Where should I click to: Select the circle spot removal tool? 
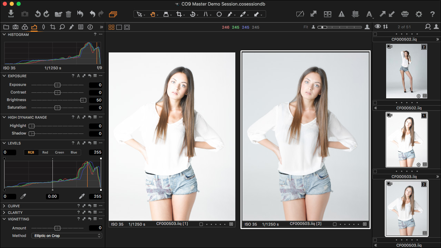(x=219, y=14)
